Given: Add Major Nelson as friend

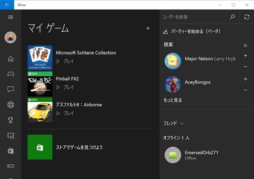Looking at the screenshot, I should pos(246,56).
